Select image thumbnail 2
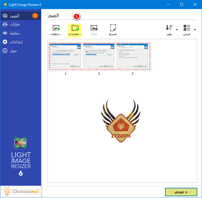Viewport: 202px width, 198px height. [99, 56]
